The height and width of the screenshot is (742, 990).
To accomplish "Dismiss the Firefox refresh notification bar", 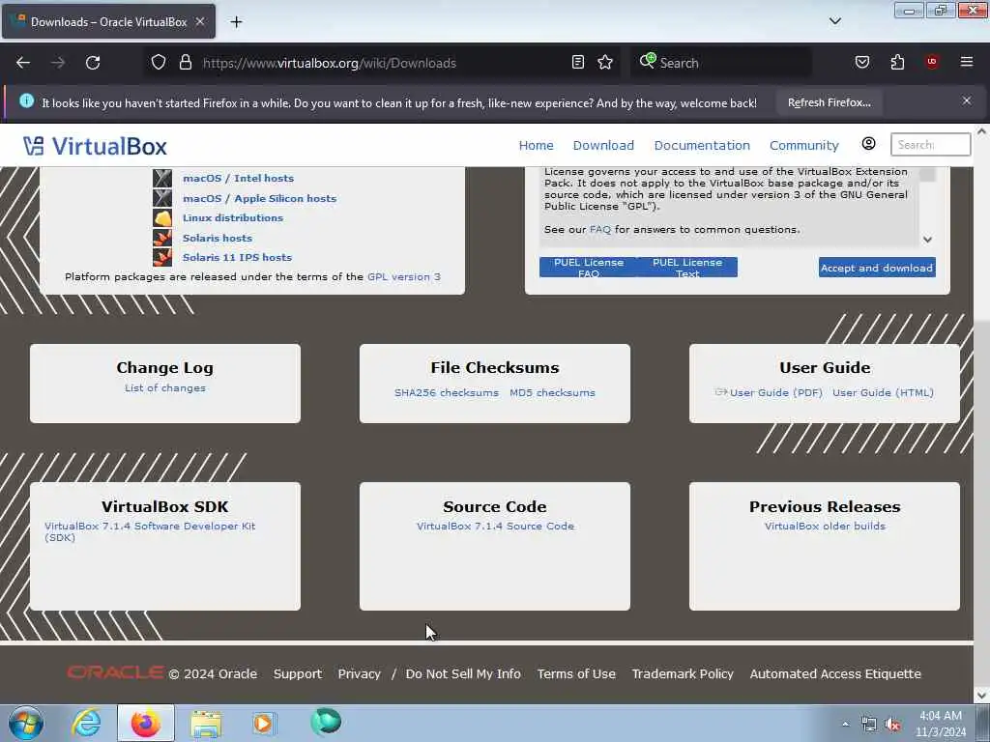I will point(967,100).
